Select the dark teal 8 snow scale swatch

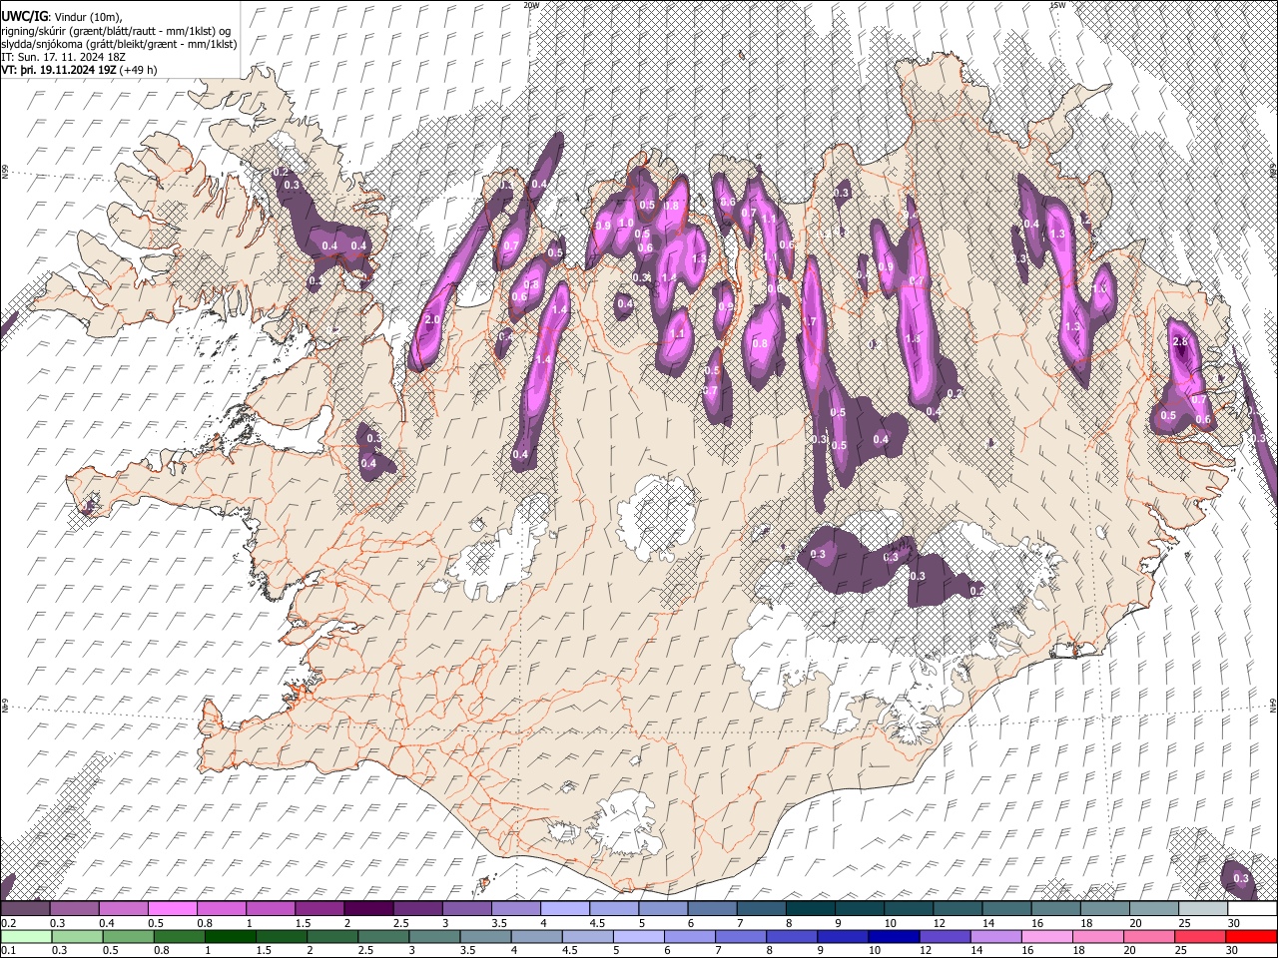[811, 909]
